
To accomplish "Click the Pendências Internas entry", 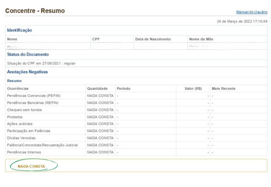I will point(24,152).
